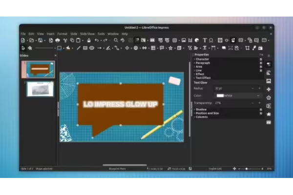
Task: Open Area section more options button
Action: pyautogui.click(x=261, y=67)
